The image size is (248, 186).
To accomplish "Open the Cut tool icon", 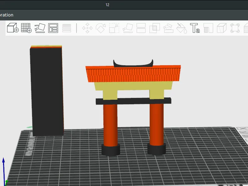I will (x=141, y=28).
